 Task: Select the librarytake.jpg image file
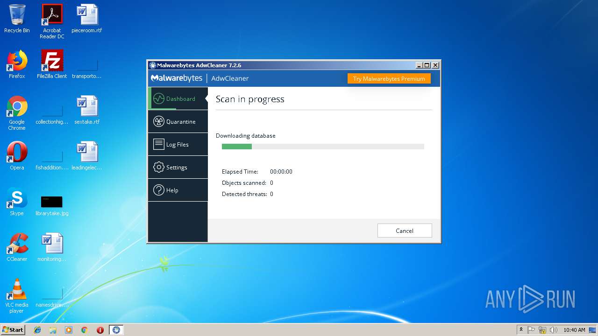(52, 205)
